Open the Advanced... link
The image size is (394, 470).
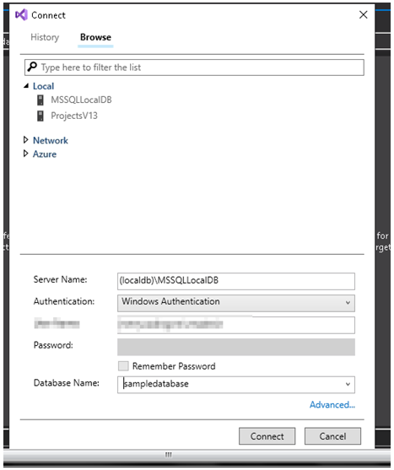(332, 405)
